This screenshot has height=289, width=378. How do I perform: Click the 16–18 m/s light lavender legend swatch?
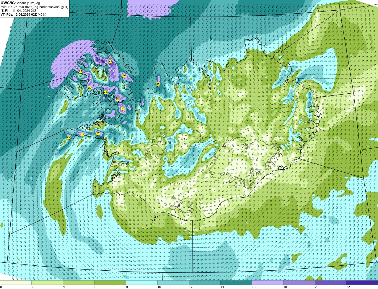pyautogui.click(x=268, y=282)
